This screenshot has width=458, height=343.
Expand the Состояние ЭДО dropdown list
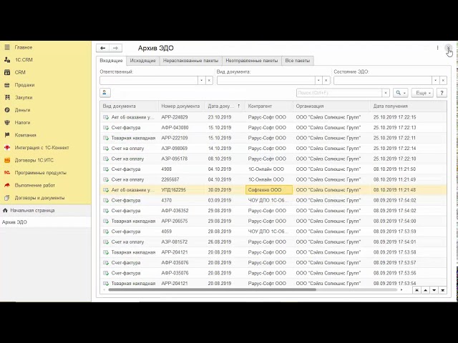pos(435,81)
